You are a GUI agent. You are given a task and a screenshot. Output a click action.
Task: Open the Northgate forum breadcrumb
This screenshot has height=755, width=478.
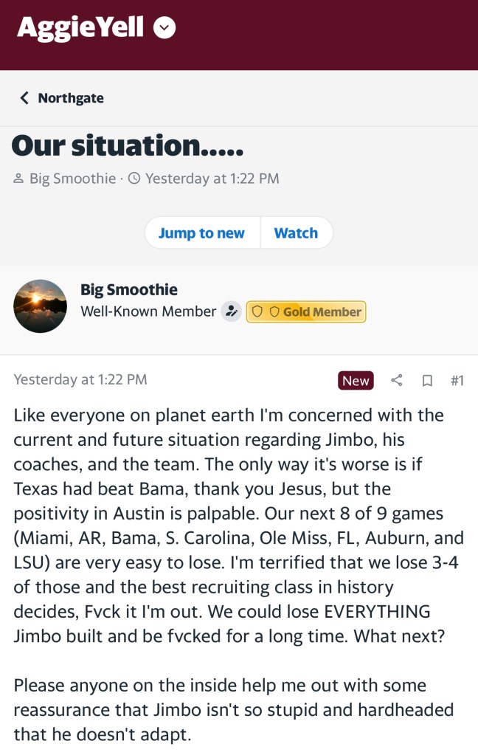(x=71, y=98)
